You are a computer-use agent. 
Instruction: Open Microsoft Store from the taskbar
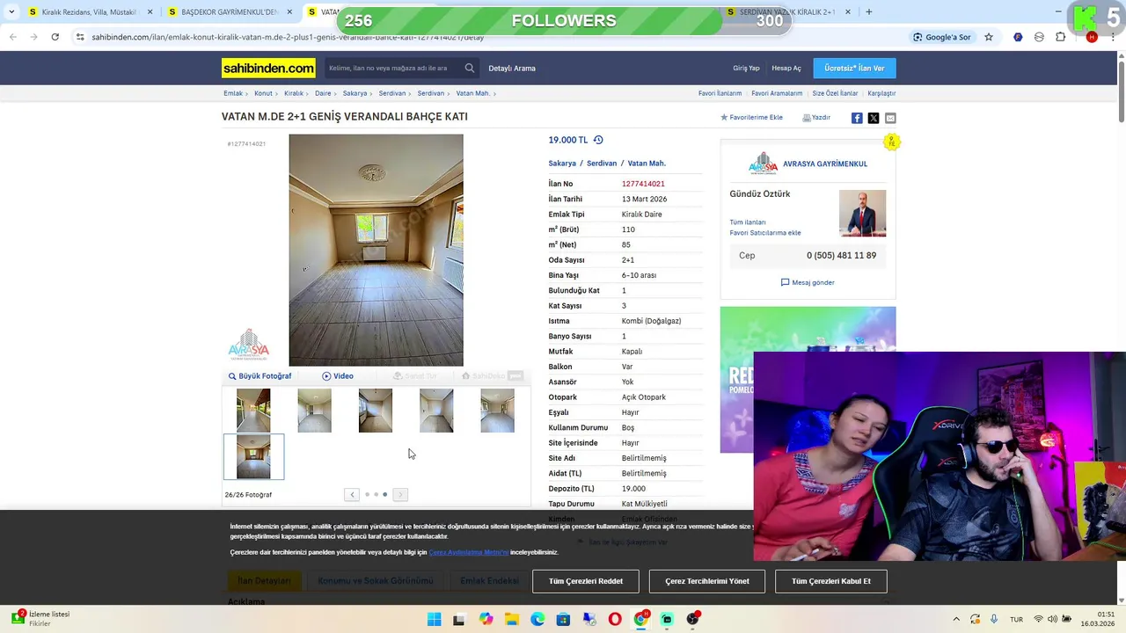click(x=563, y=620)
